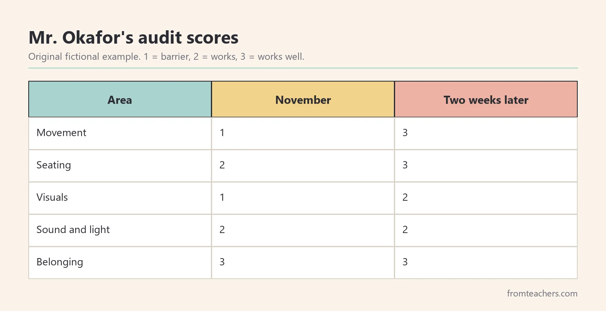Click the 'Area' column header

(x=120, y=100)
